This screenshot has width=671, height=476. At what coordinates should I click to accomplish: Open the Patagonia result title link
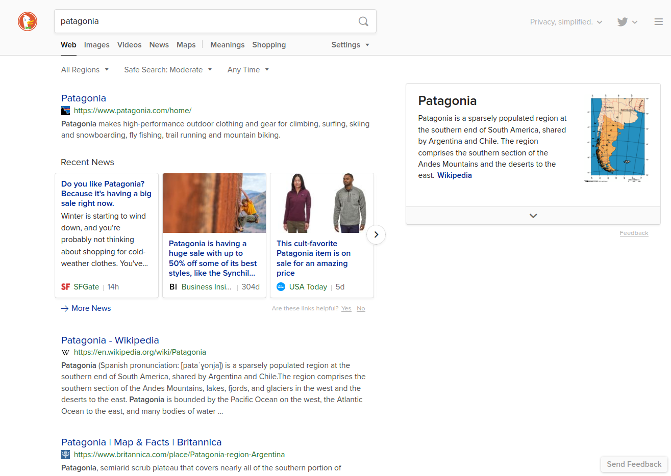click(84, 98)
